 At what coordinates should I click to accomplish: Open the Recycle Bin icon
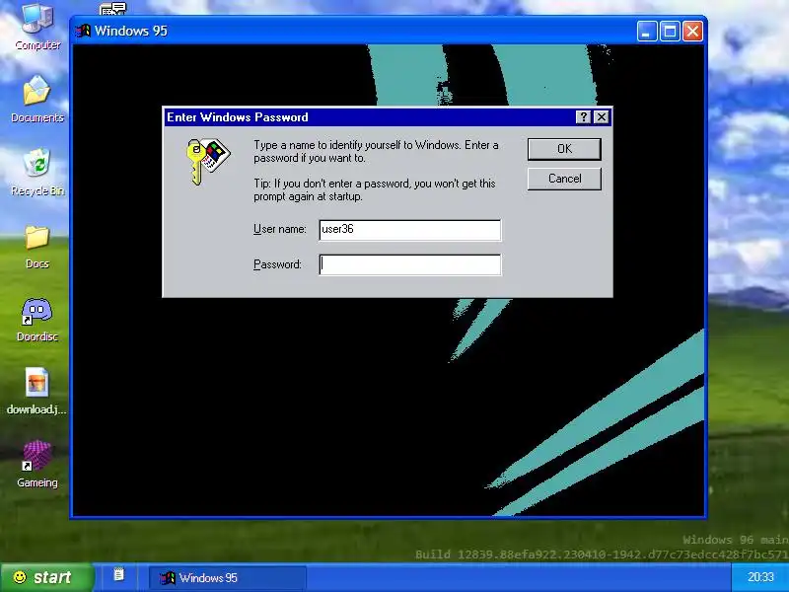37,172
